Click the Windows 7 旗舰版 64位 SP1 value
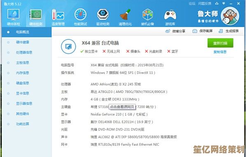 pos(123,73)
